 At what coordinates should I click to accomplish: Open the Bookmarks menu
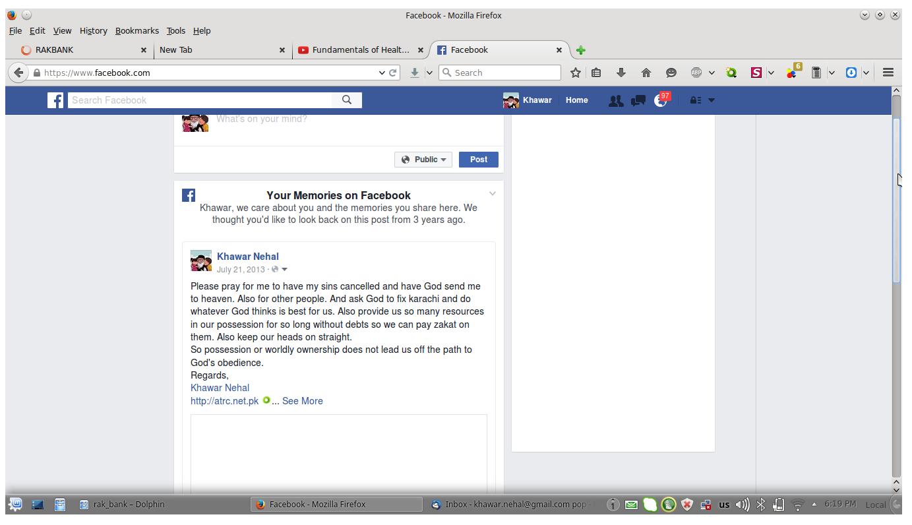tap(137, 30)
